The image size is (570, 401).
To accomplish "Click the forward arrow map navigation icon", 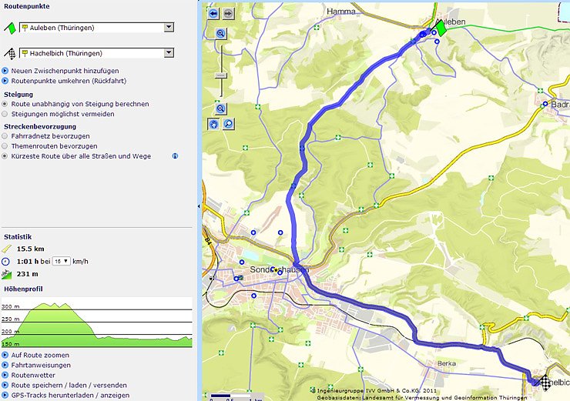I will [227, 14].
